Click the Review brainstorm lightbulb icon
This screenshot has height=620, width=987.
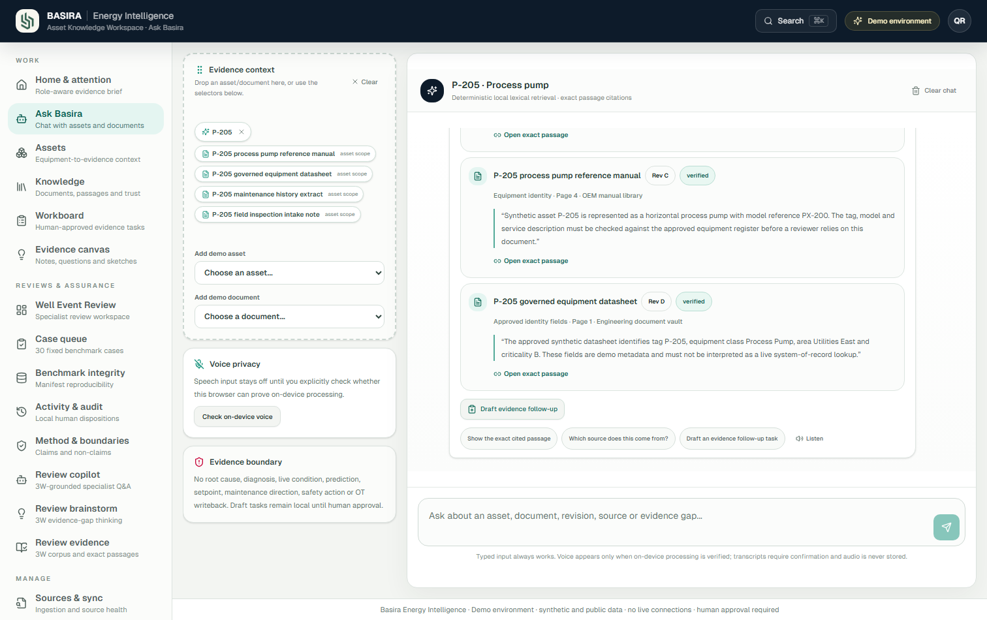coord(22,514)
